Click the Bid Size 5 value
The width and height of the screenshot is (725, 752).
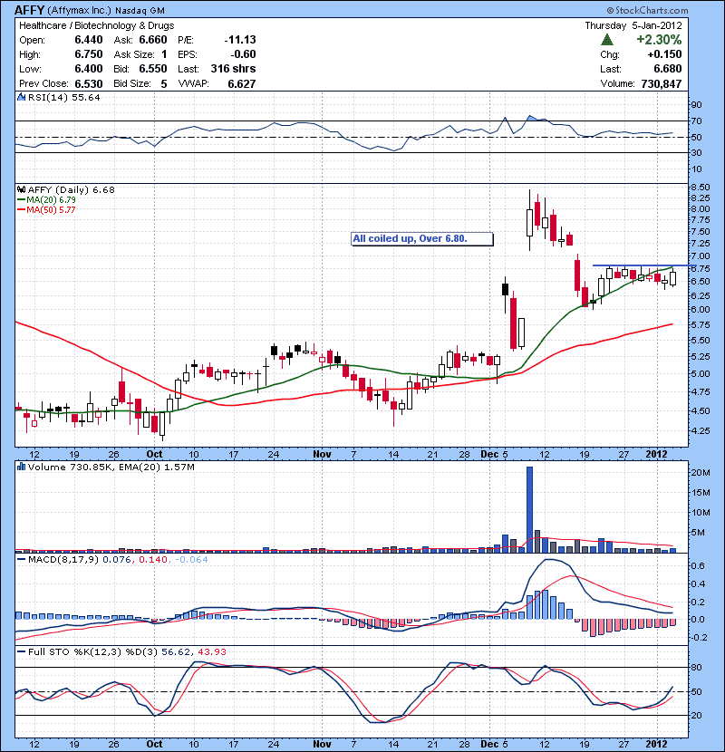click(164, 84)
